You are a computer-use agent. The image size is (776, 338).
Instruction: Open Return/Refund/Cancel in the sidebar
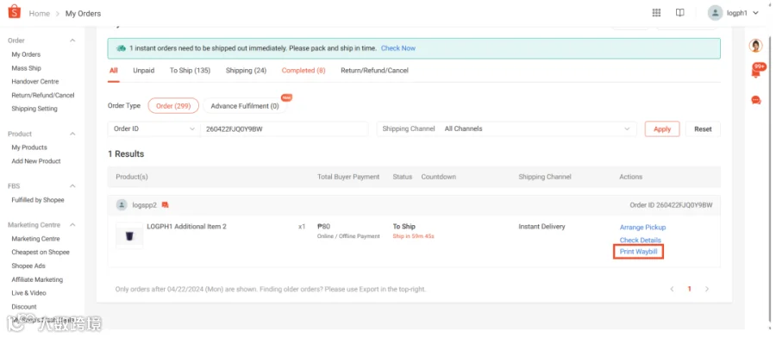click(x=43, y=95)
